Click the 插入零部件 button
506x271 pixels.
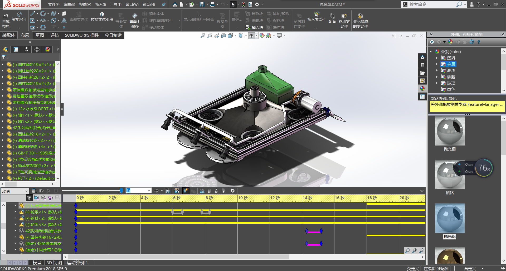317,17
